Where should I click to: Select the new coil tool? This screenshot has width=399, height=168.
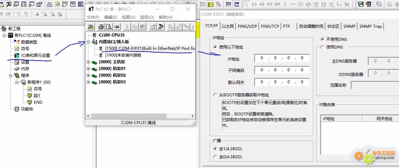(301, 4)
